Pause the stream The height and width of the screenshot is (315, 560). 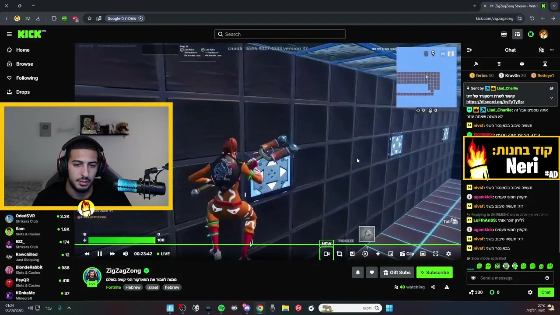coord(100,254)
